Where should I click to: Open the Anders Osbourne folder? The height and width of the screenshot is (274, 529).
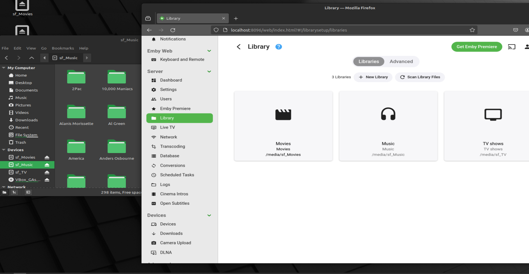tap(117, 150)
